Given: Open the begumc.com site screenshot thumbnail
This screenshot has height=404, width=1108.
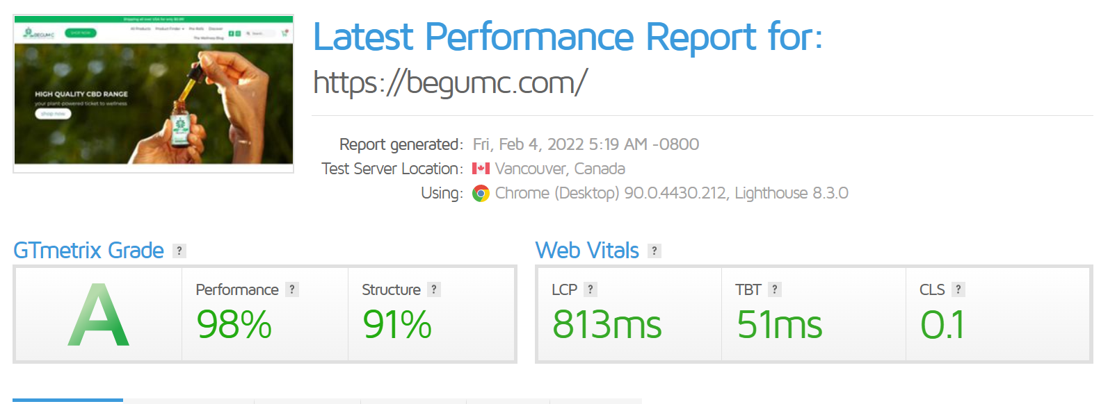Looking at the screenshot, I should click(x=153, y=94).
